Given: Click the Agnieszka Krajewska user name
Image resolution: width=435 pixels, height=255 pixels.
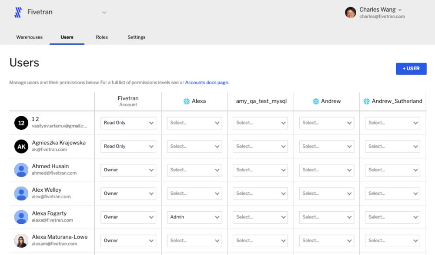Looking at the screenshot, I should click(x=59, y=143).
